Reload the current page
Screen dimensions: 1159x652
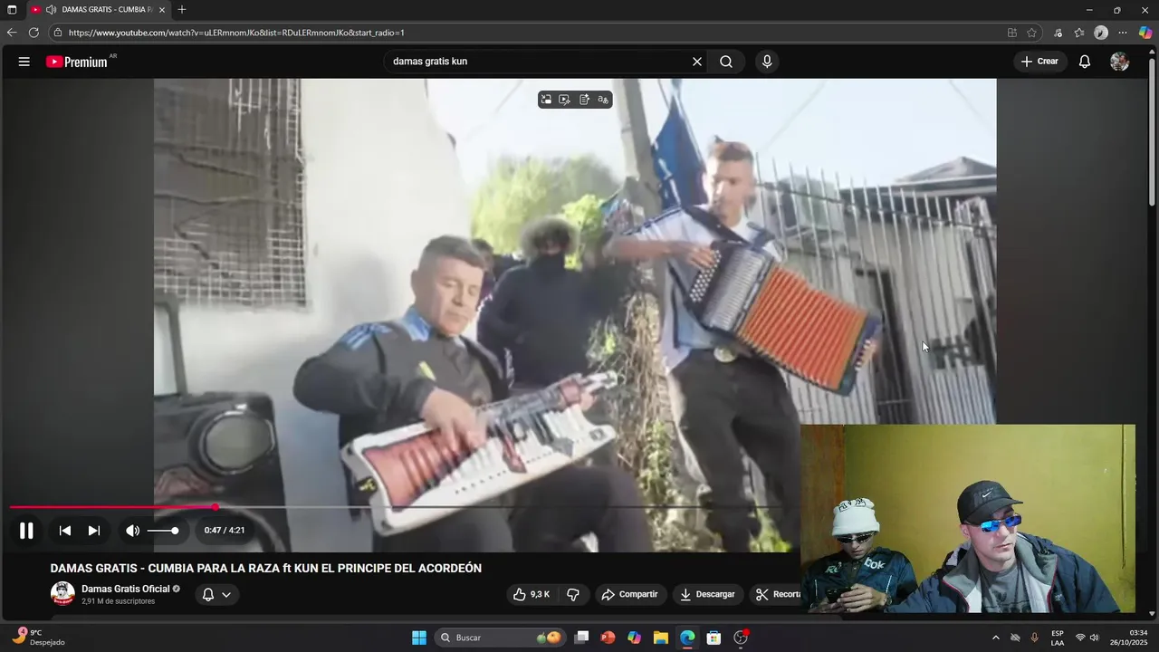[34, 33]
